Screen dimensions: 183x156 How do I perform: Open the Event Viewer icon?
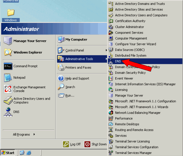[111, 78]
